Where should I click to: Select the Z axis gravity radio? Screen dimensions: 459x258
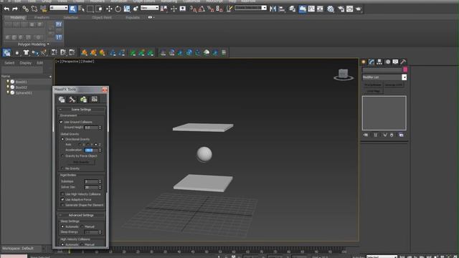pyautogui.click(x=96, y=145)
